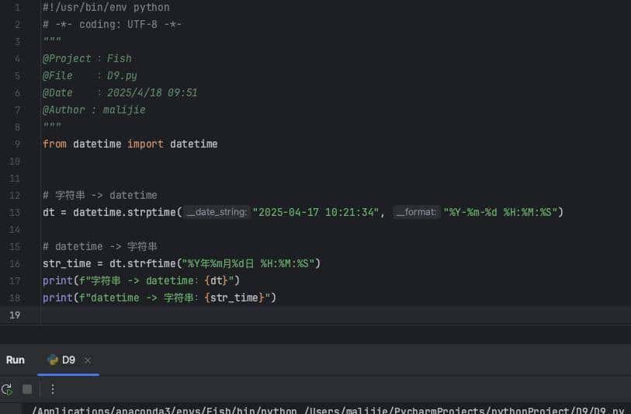Screen dimensions: 631x414
Task: Click the Run tool window label
Action: 16,360
